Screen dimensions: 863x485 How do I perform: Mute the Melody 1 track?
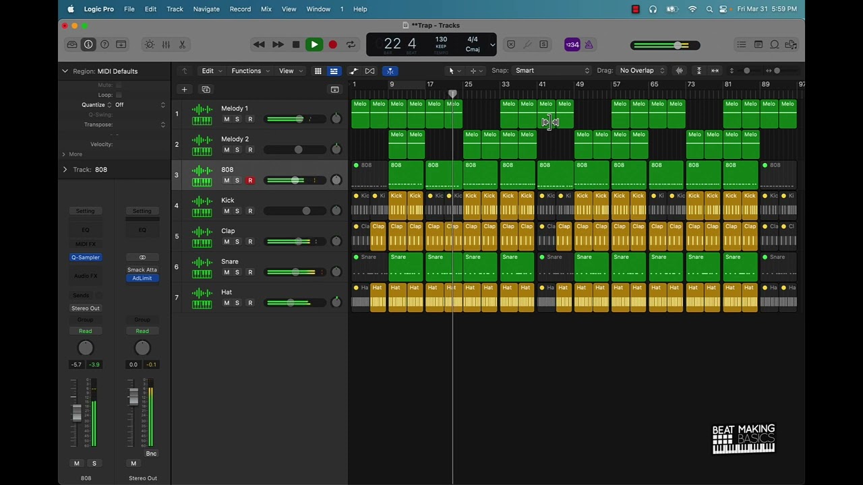[227, 119]
